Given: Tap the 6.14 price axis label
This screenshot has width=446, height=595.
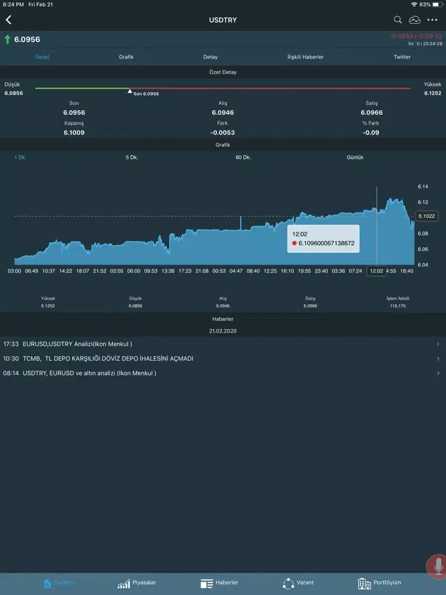Looking at the screenshot, I should (x=423, y=186).
